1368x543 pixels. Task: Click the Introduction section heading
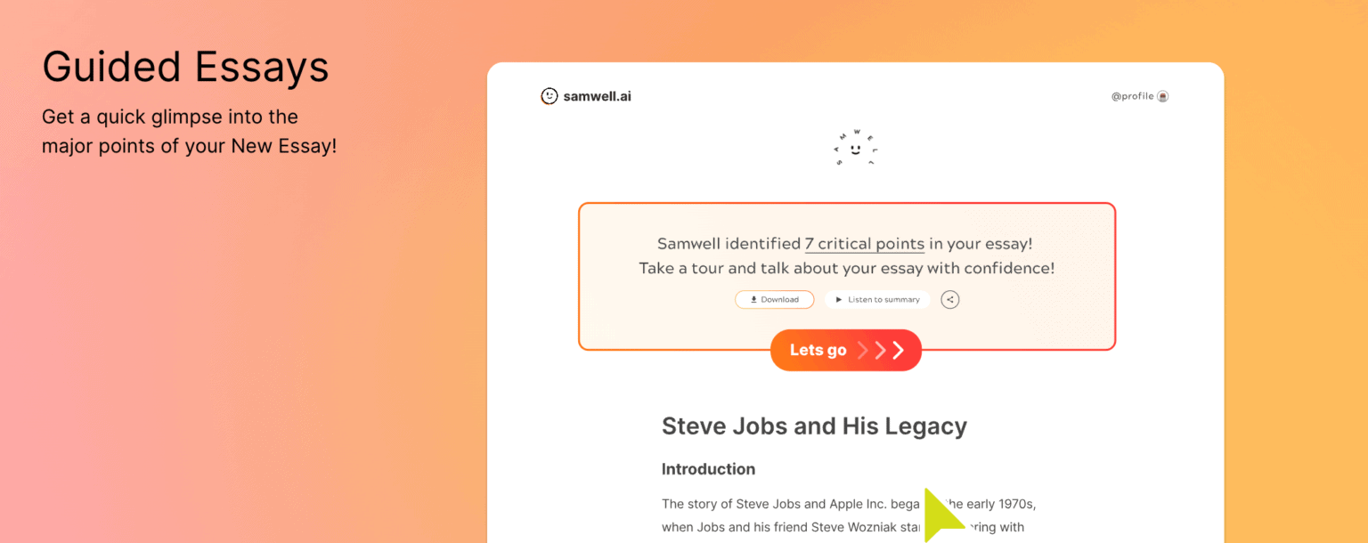(x=708, y=469)
